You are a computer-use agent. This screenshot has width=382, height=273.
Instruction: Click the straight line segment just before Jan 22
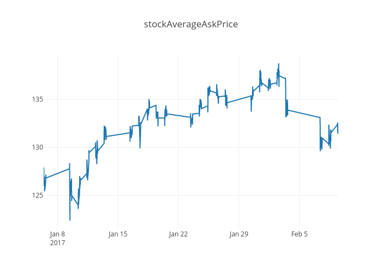[x=178, y=115]
